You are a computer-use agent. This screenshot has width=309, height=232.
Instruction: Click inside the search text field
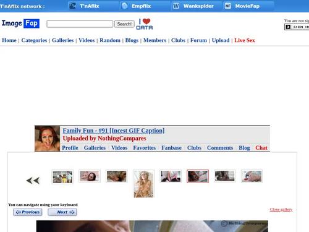pyautogui.click(x=80, y=24)
